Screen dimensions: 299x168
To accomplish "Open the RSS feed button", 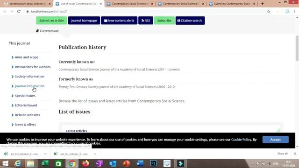I will click(146, 21).
